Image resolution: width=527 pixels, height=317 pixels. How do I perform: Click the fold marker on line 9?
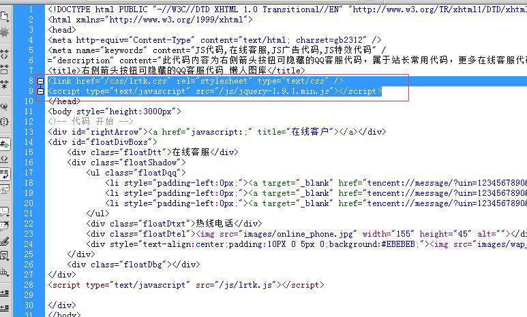coord(41,91)
